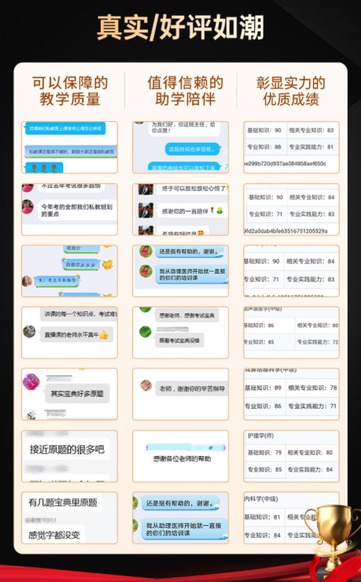
Task: Open the 护理学(师) score card
Action: (291, 456)
